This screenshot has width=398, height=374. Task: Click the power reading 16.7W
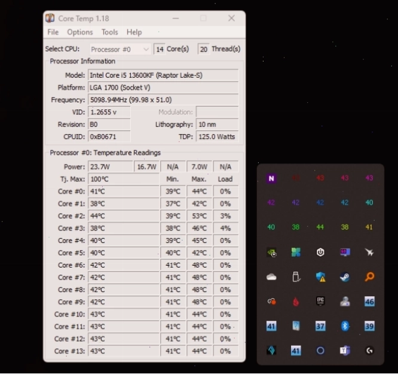tap(147, 167)
